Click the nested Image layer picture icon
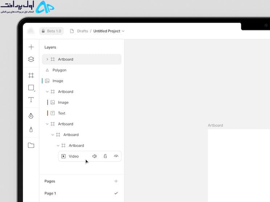 [53, 102]
